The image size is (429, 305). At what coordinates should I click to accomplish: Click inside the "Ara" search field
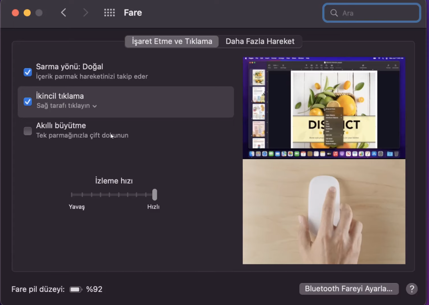click(x=371, y=13)
